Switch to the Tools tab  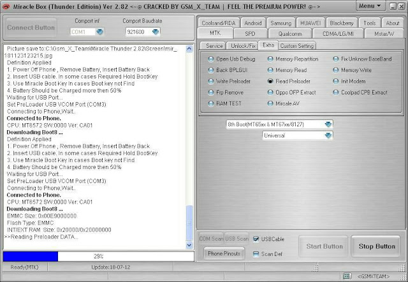[370, 23]
